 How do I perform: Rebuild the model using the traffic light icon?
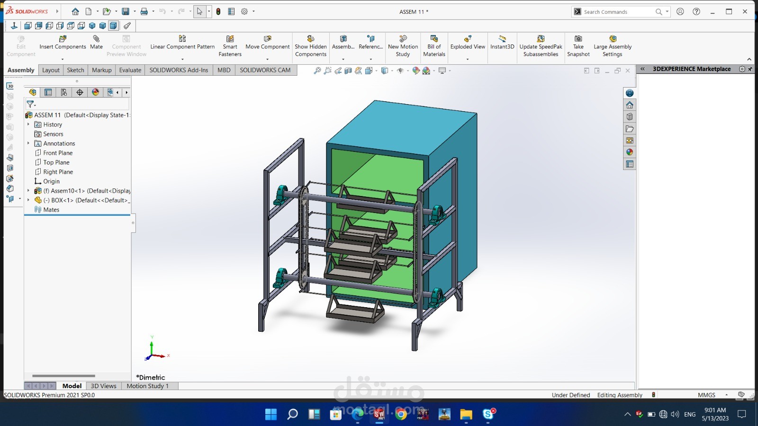click(218, 11)
